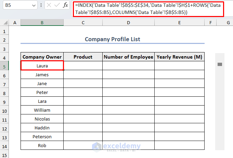The height and width of the screenshot is (158, 233).
Task: Select the cell containing Jane
Action: coord(42,83)
